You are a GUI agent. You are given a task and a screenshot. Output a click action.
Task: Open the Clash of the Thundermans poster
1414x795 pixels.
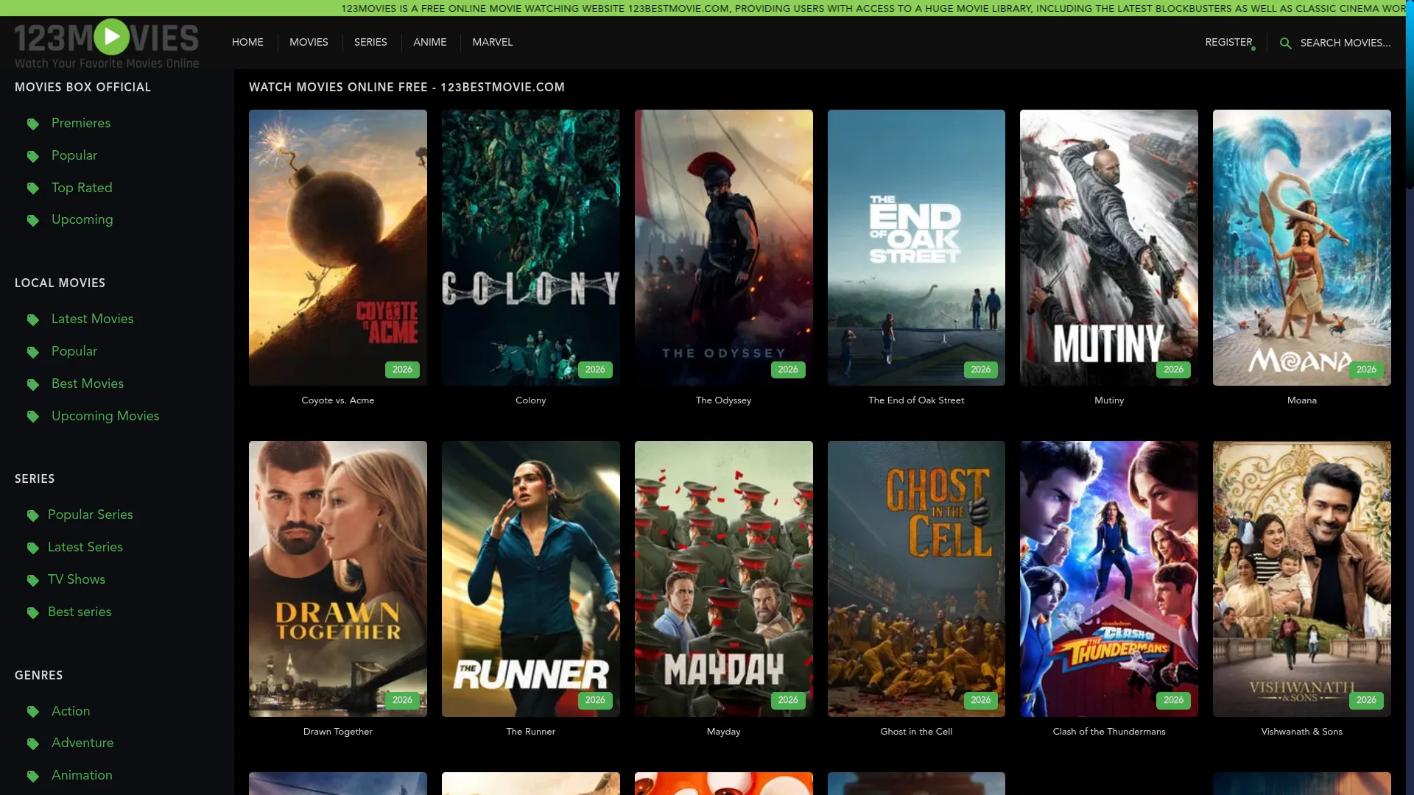pos(1109,579)
